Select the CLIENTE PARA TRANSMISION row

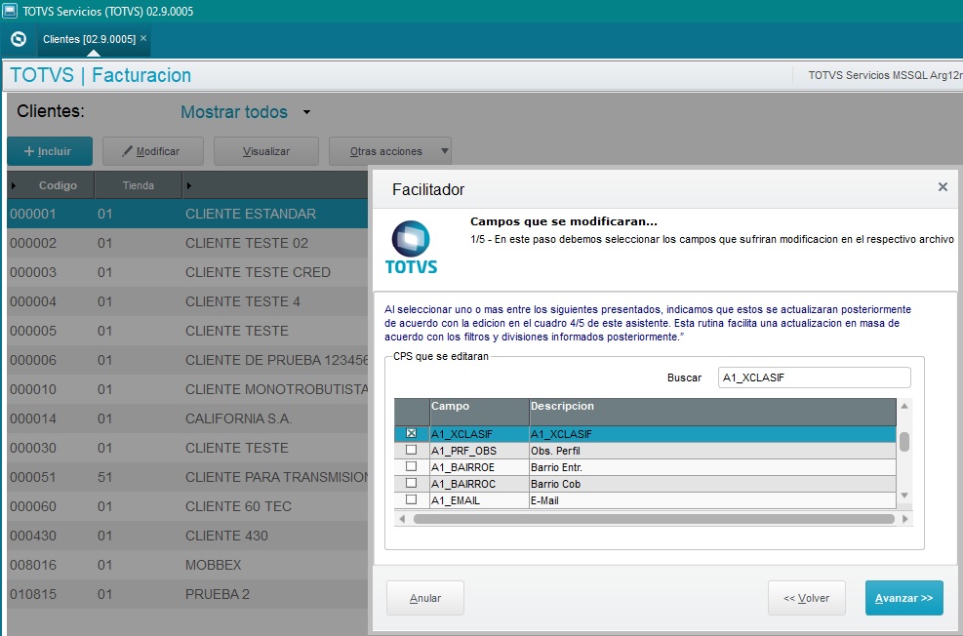pos(187,477)
